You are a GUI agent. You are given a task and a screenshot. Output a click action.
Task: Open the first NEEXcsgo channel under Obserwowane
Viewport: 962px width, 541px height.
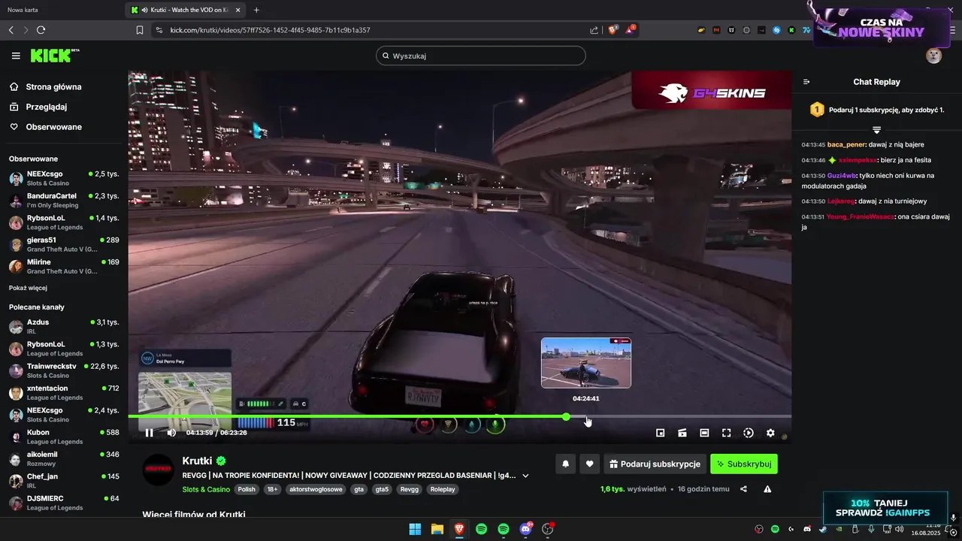point(64,178)
